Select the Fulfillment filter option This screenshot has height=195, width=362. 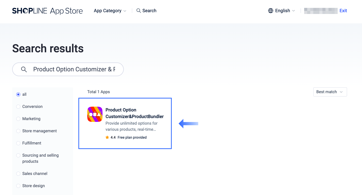pyautogui.click(x=18, y=143)
